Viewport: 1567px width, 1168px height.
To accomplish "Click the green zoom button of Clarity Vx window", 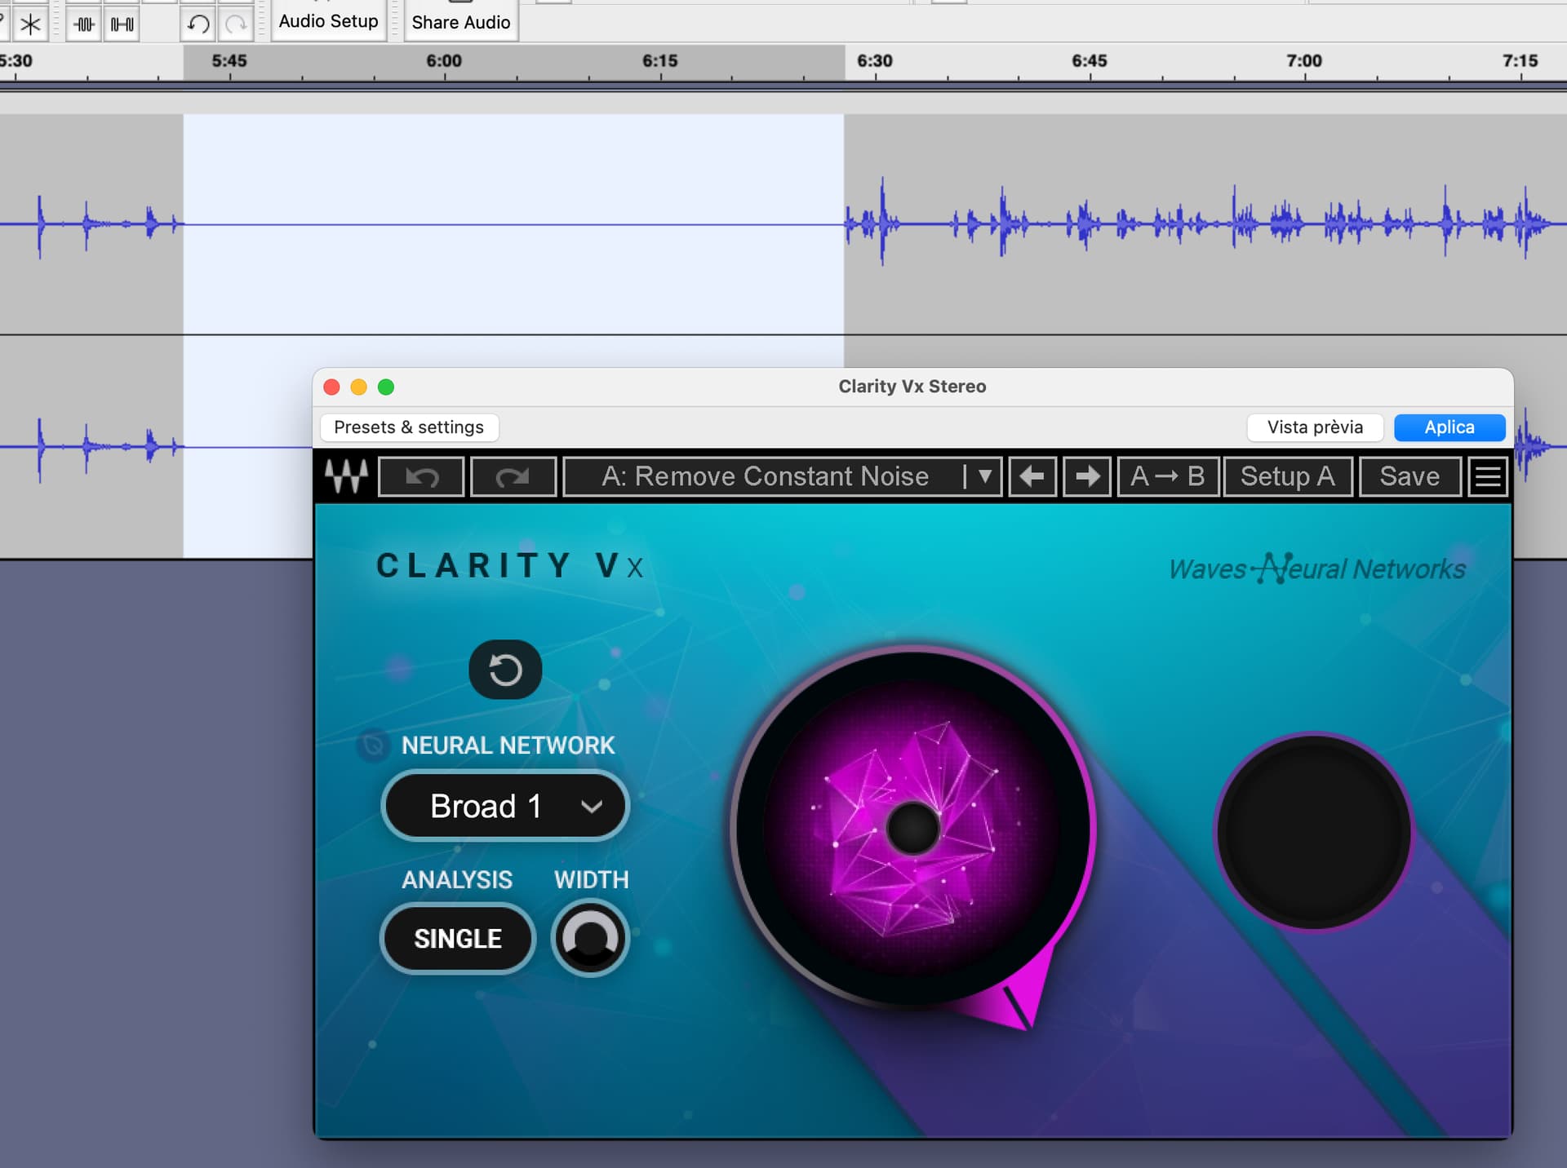I will pos(386,387).
